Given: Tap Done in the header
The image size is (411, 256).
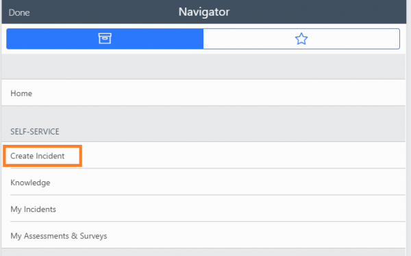Looking at the screenshot, I should [x=19, y=12].
